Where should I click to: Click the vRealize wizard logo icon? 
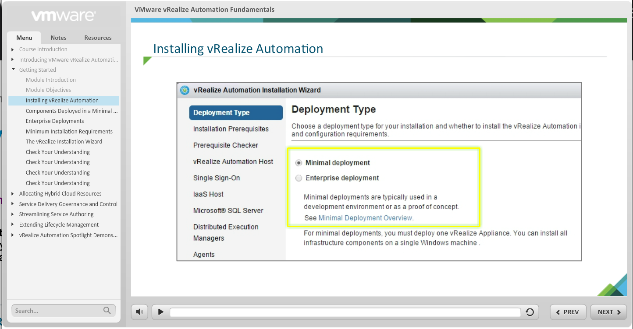(x=185, y=90)
